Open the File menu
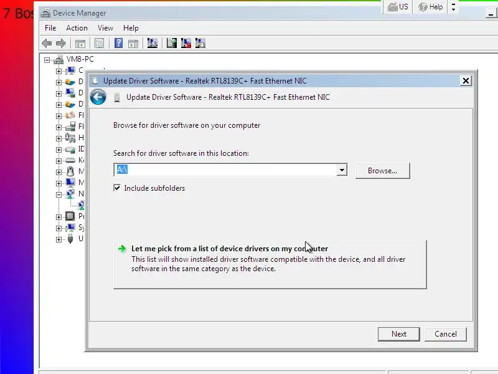 tap(50, 28)
